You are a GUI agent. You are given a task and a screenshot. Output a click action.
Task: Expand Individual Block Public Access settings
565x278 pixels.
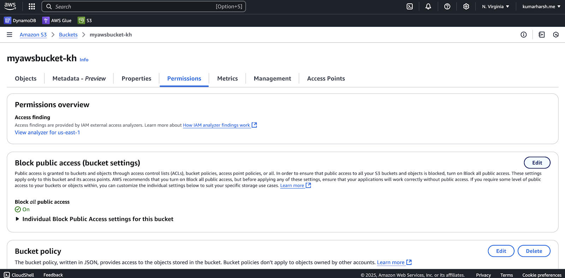point(94,219)
